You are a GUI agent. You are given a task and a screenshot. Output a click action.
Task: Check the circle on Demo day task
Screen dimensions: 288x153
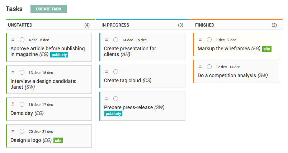coord(22,105)
